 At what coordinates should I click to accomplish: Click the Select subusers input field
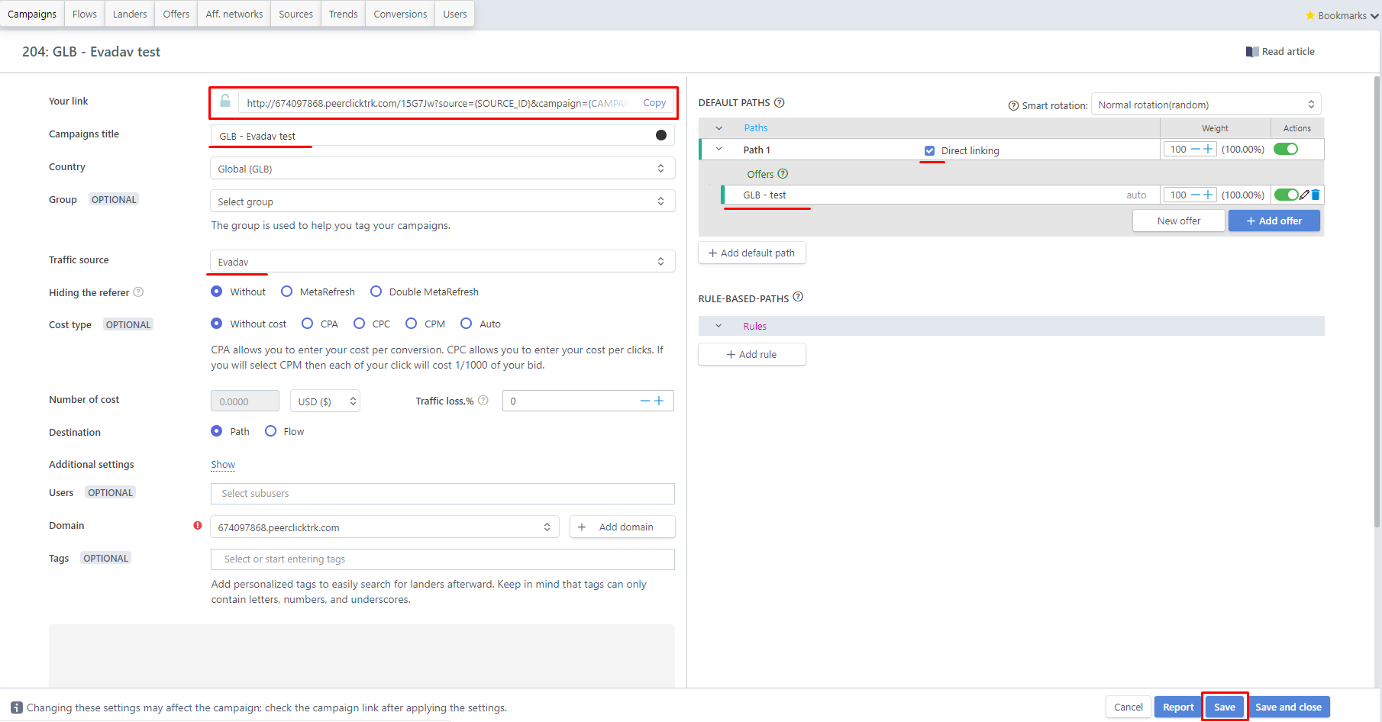[443, 494]
